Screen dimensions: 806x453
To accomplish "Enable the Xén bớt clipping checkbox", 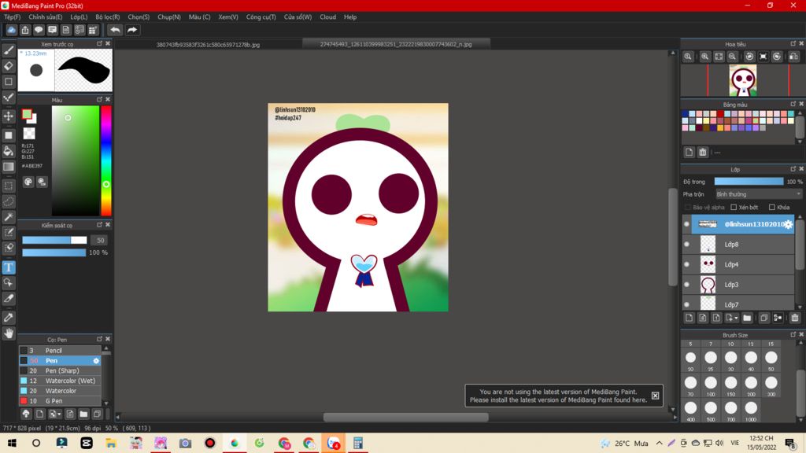I will coord(734,208).
